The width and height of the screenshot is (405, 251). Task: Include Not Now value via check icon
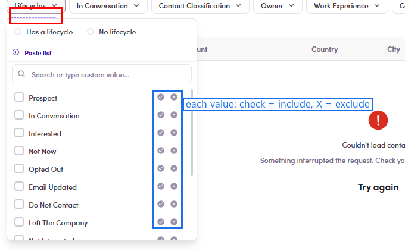[161, 150]
